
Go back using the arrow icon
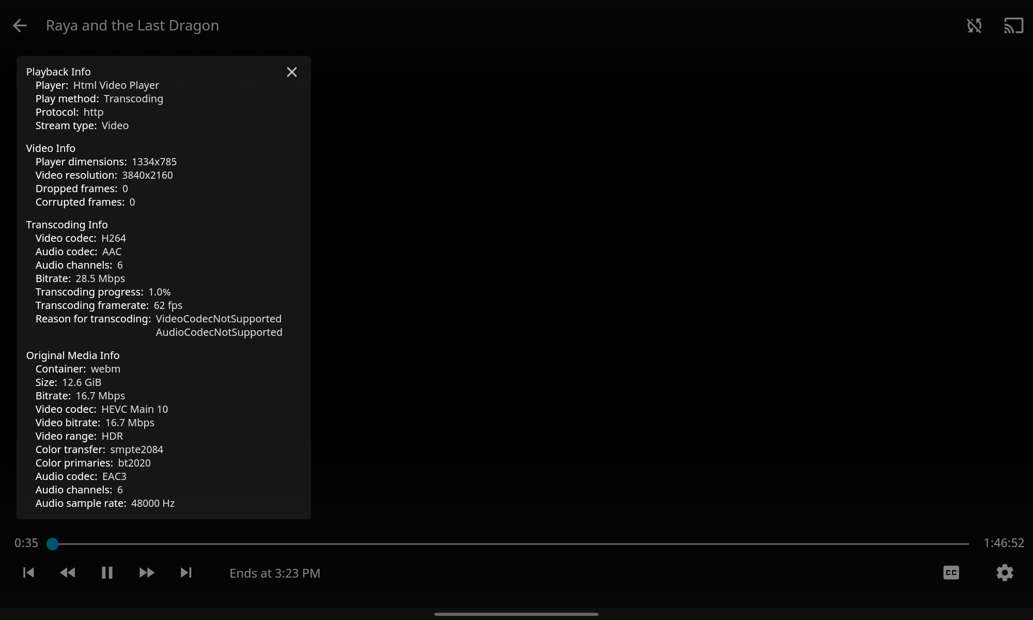coord(20,25)
